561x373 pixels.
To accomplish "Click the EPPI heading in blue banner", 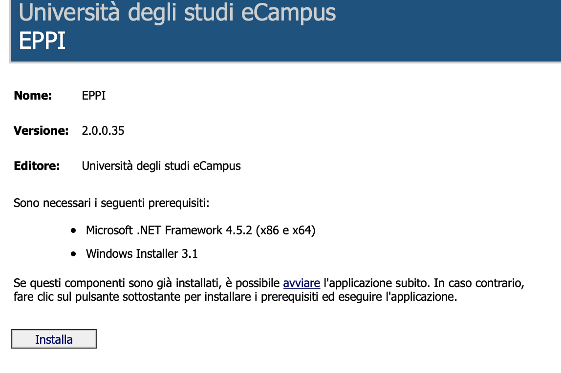I will click(42, 41).
